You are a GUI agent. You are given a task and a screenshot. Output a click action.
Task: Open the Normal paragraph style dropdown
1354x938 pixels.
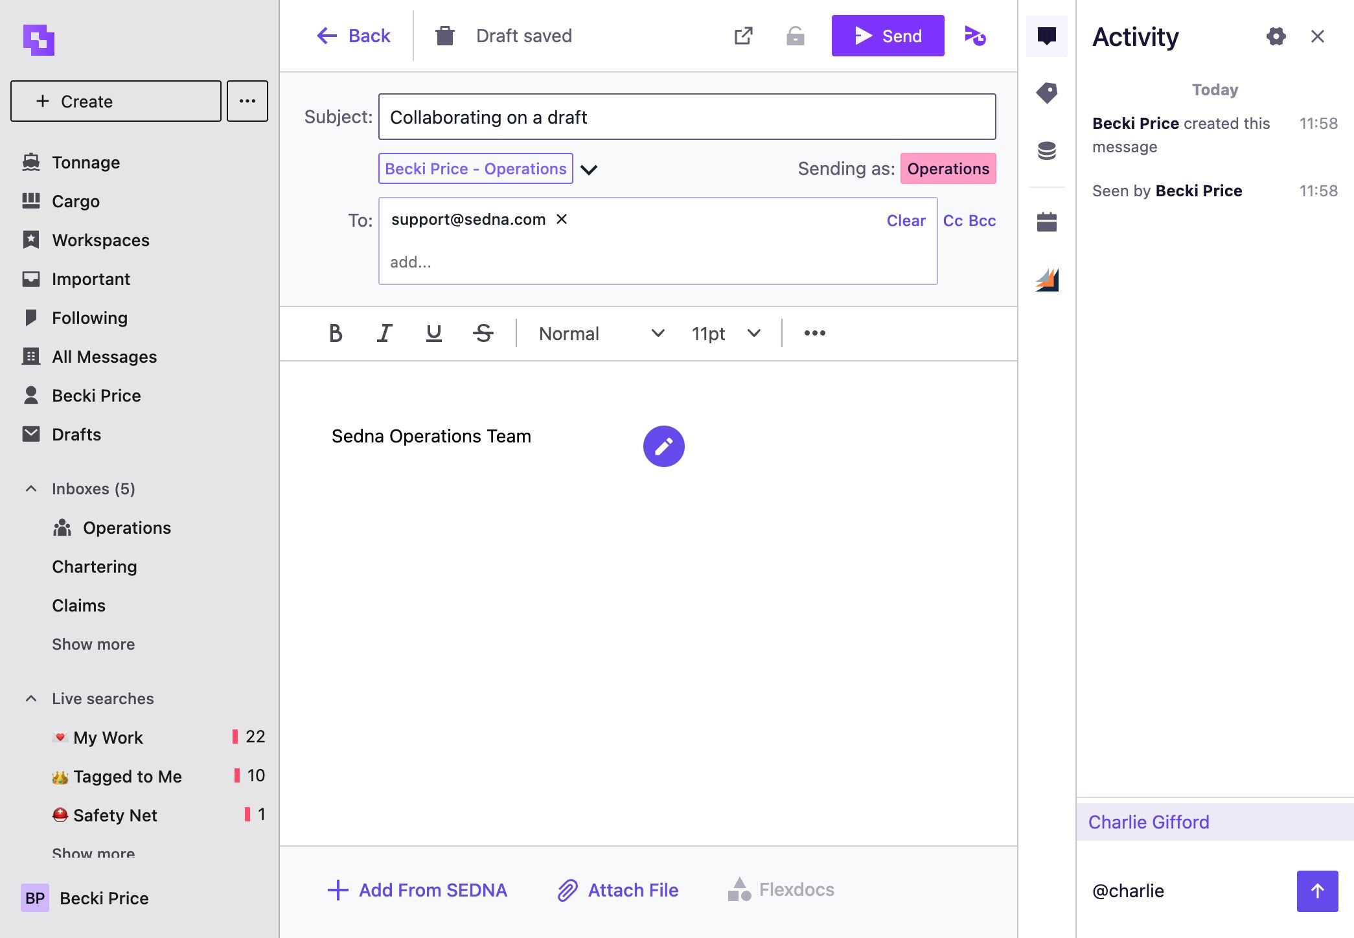tap(602, 334)
